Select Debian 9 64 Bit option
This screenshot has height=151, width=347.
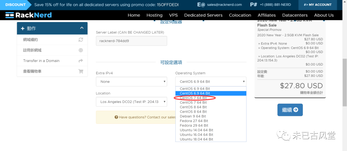pos(211,116)
